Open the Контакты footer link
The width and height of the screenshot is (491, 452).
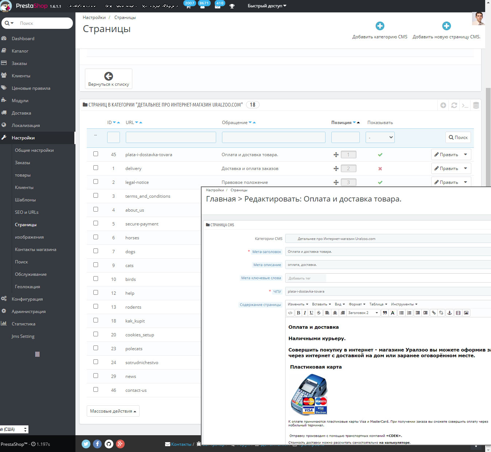(178, 444)
